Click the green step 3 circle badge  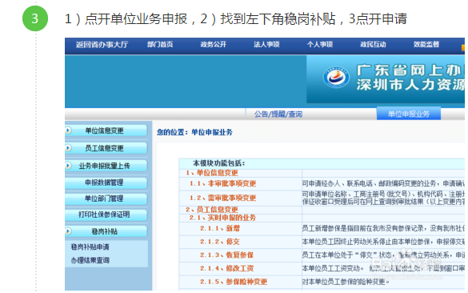pyautogui.click(x=35, y=18)
